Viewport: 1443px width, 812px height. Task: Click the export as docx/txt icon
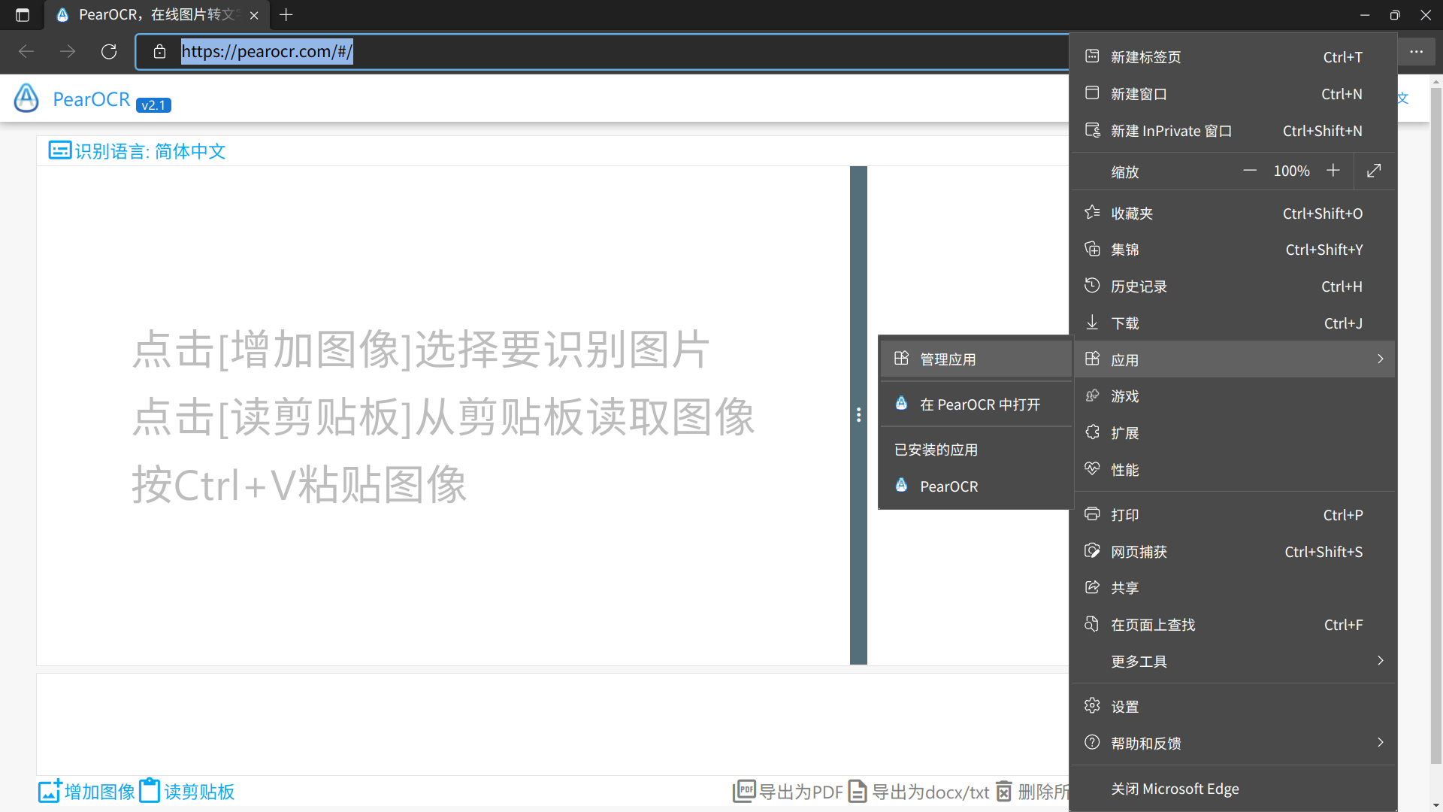point(856,791)
